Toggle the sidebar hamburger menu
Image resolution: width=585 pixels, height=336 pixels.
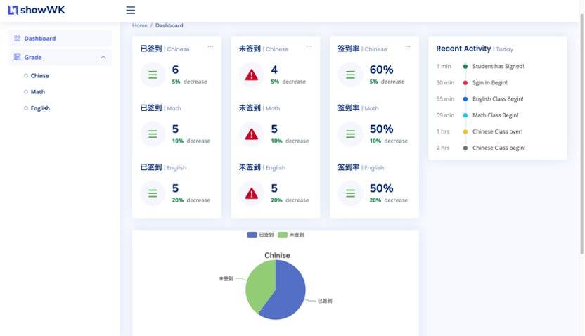(x=131, y=10)
